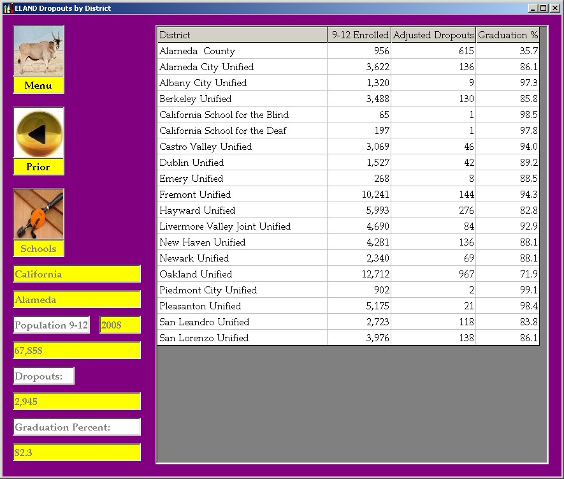
Task: Click the Adjusted Dropouts column header
Action: (x=433, y=35)
